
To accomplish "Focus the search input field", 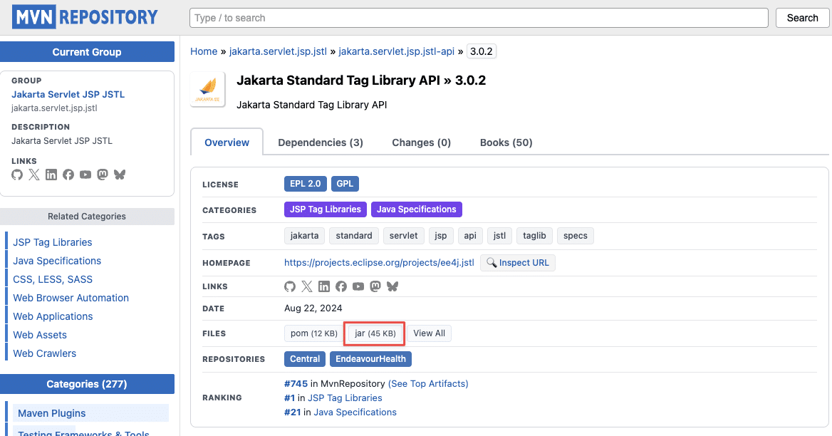I will (x=479, y=18).
